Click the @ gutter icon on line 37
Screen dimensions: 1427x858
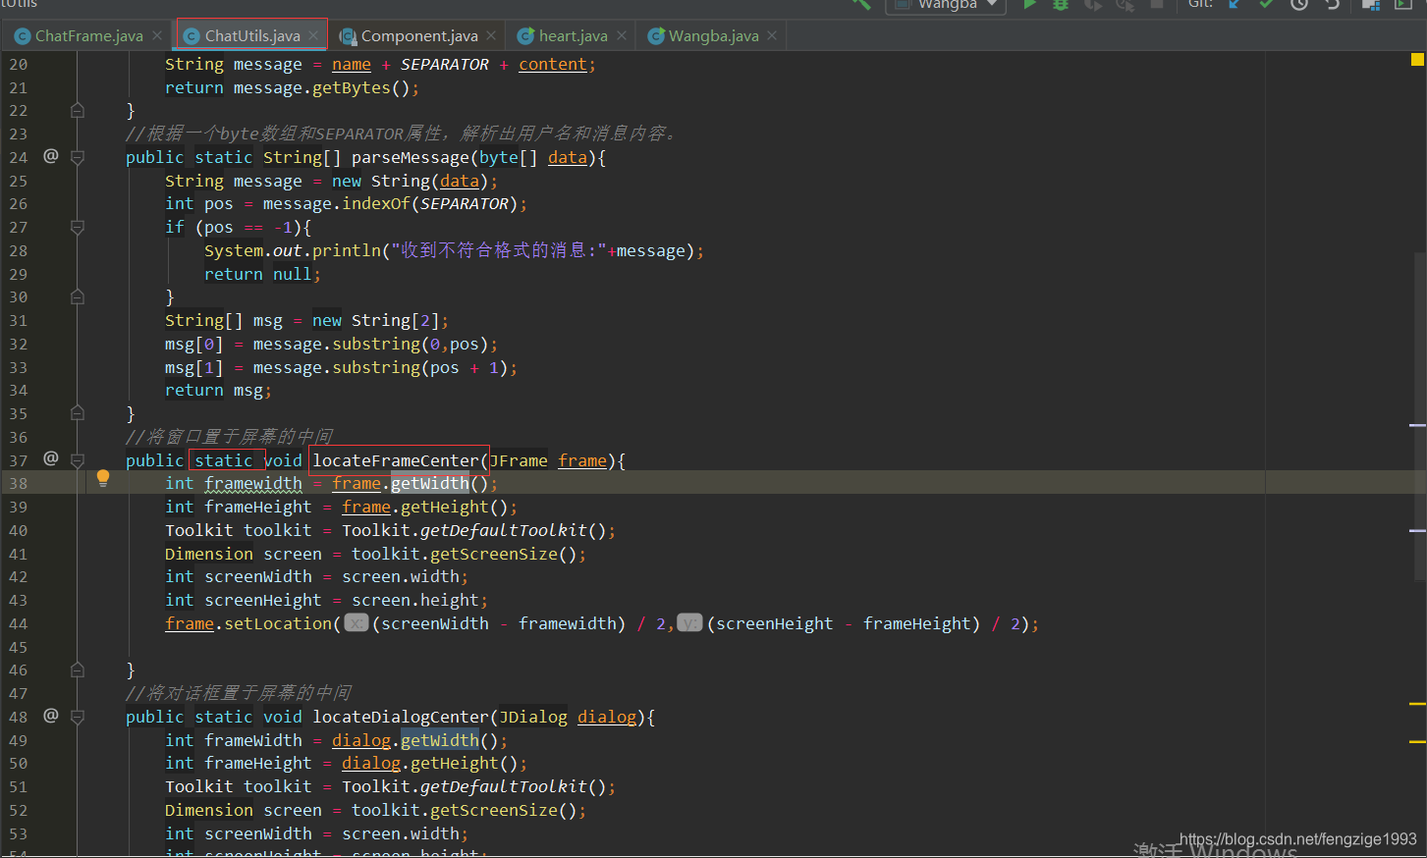(51, 458)
